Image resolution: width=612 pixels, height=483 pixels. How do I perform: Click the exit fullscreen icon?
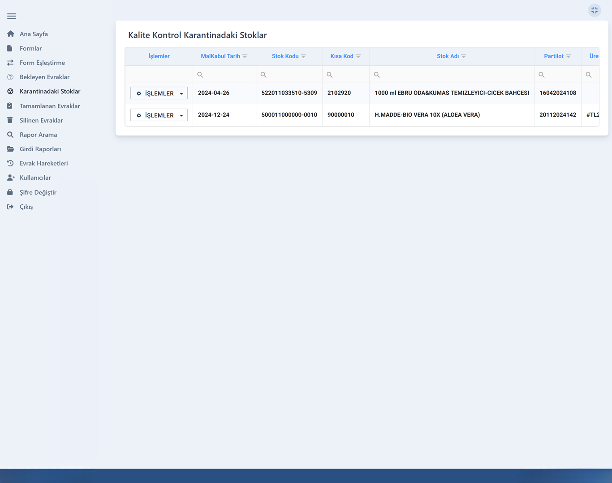594,10
